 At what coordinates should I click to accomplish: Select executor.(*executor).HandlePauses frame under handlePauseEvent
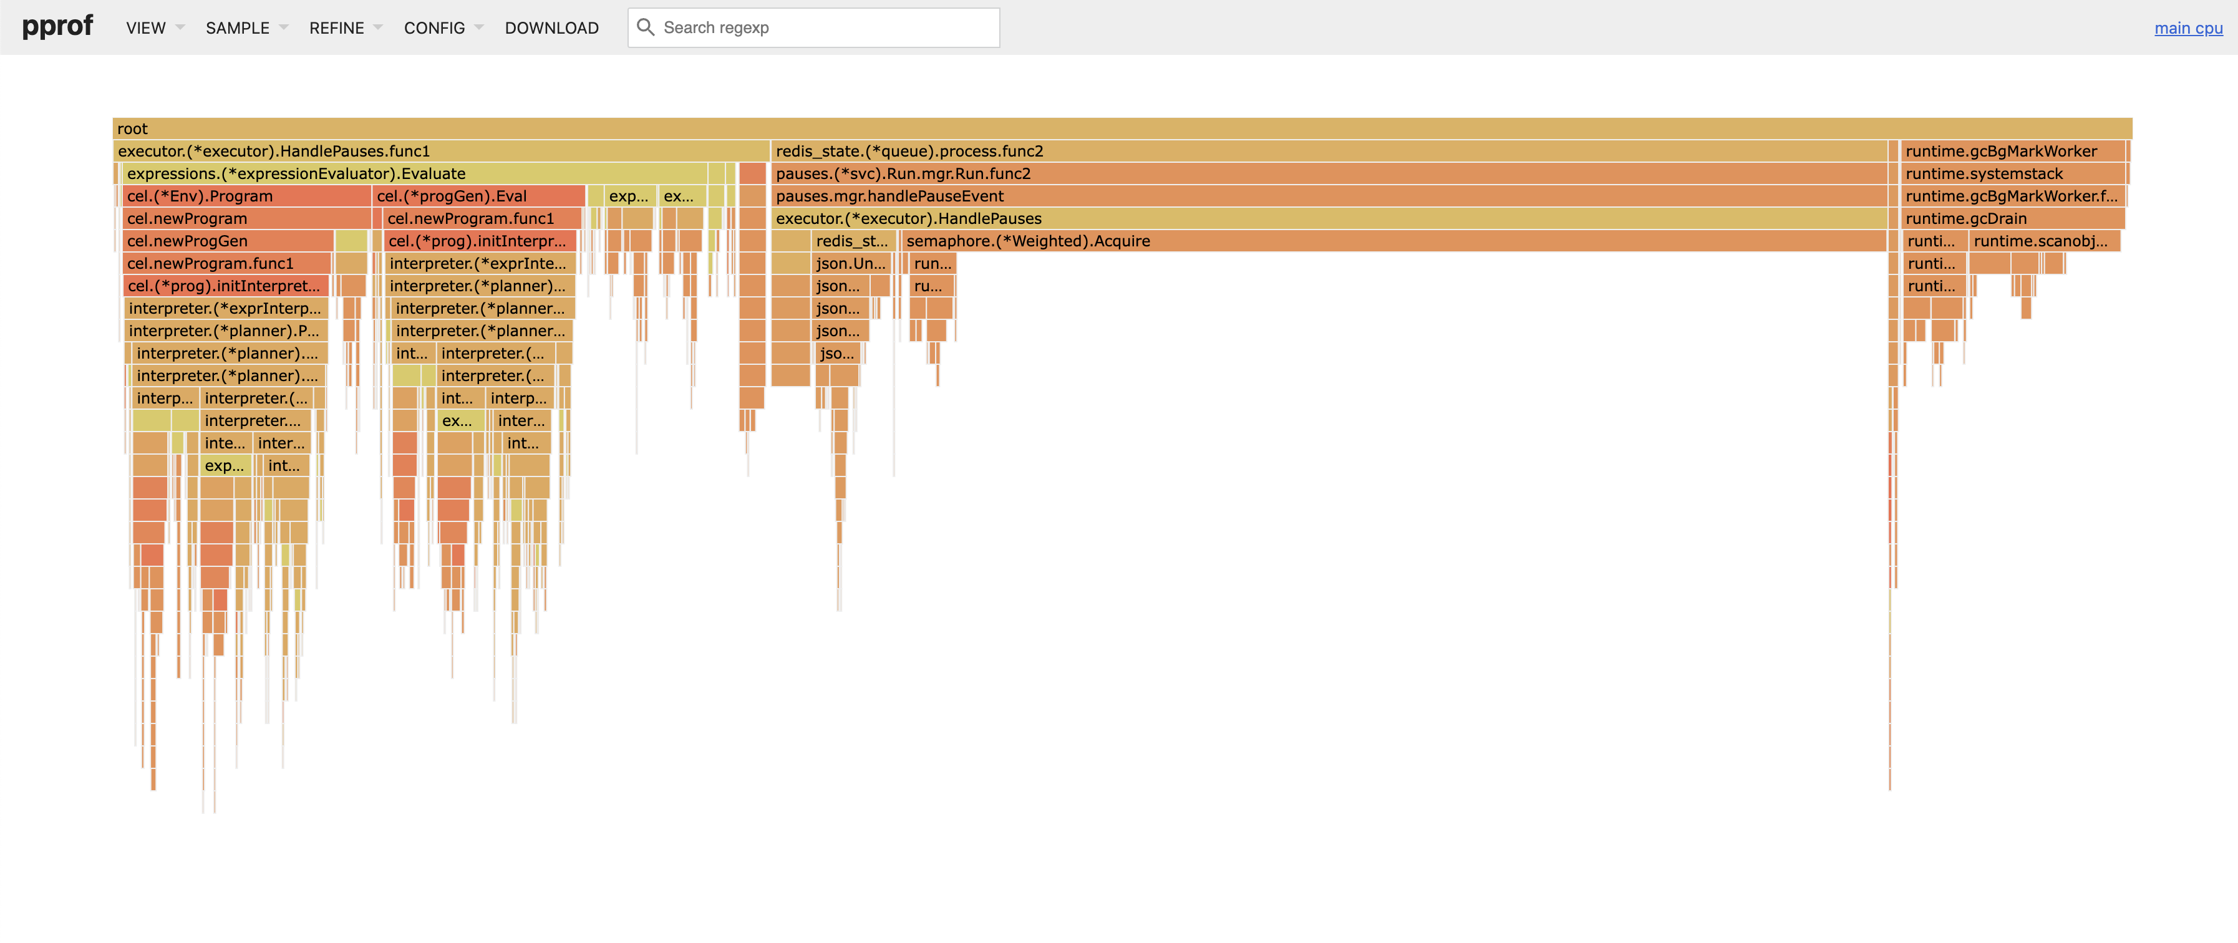(1329, 219)
